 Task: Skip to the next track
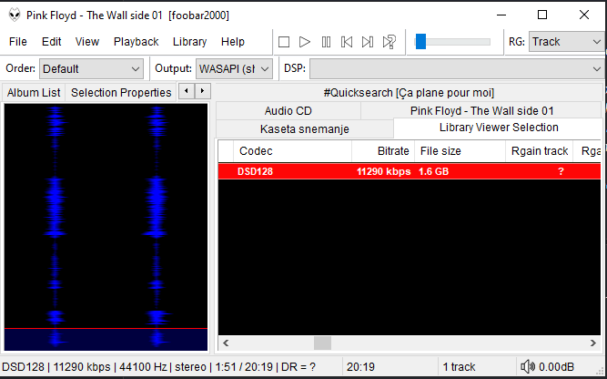[x=368, y=42]
